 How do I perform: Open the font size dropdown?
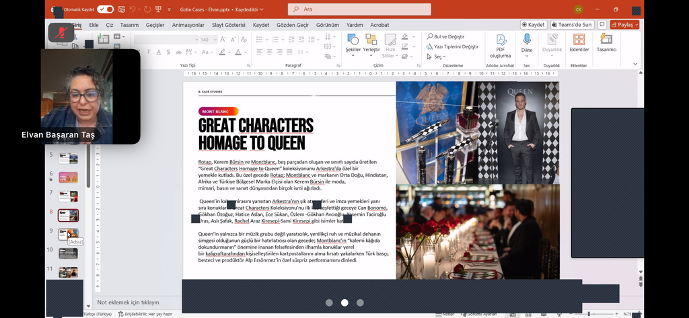tap(214, 40)
